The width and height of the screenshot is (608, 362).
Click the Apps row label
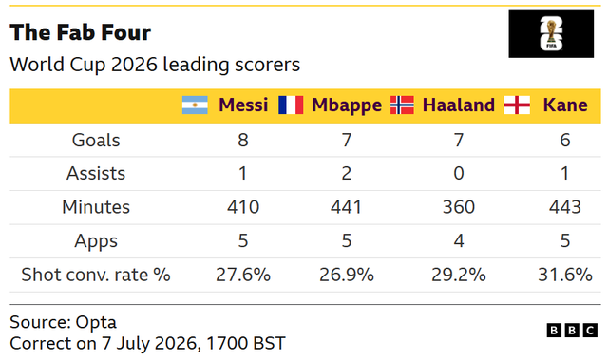[96, 241]
